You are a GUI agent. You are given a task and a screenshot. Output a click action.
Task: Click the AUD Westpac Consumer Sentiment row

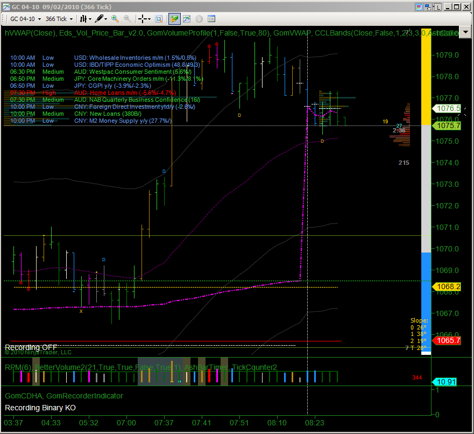(101, 72)
